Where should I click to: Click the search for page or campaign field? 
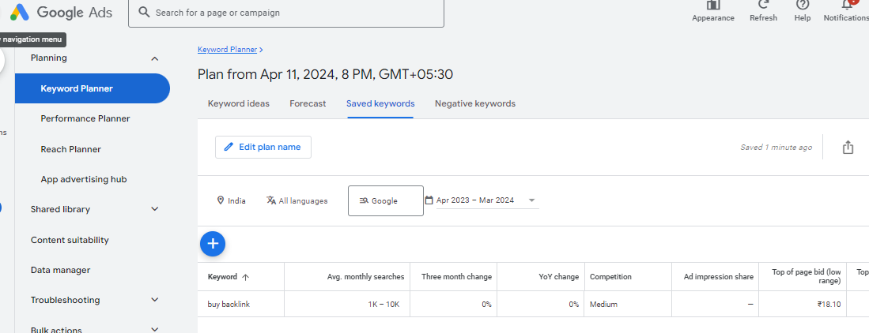point(286,12)
